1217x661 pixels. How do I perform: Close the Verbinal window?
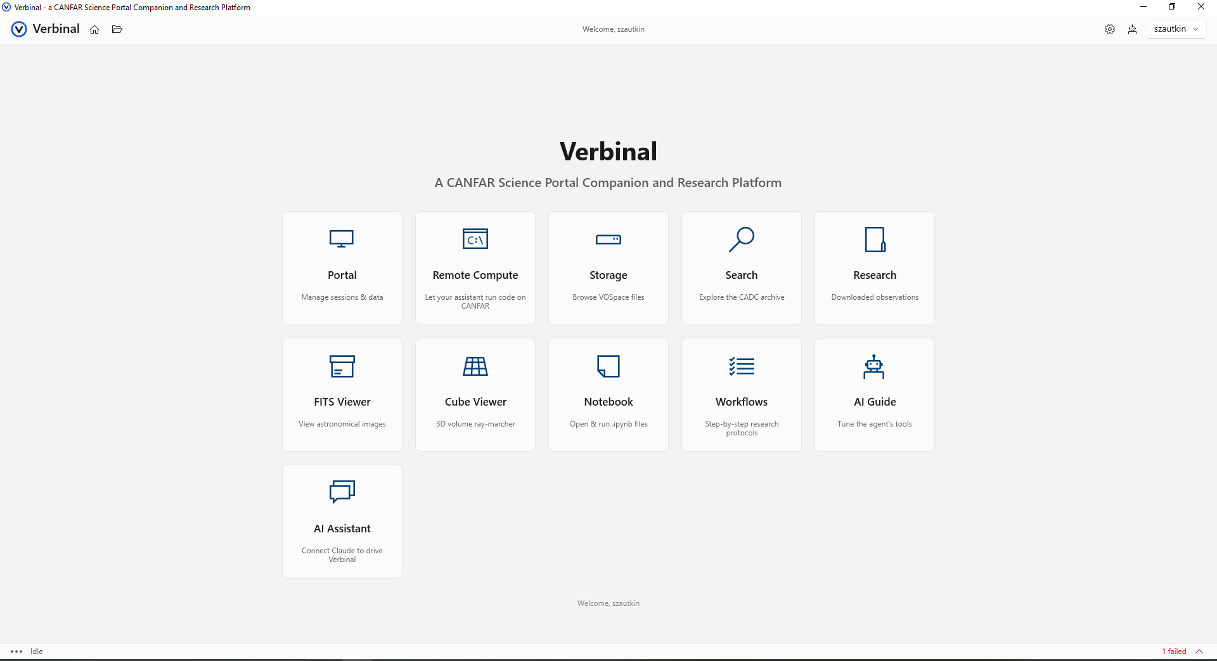pyautogui.click(x=1201, y=7)
